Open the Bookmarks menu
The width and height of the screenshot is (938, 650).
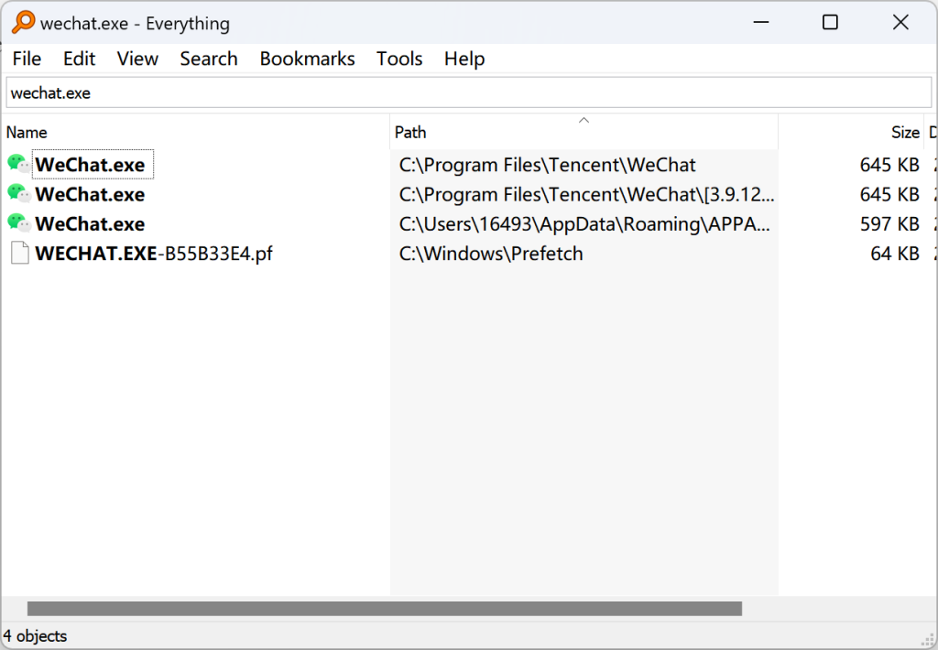point(307,59)
